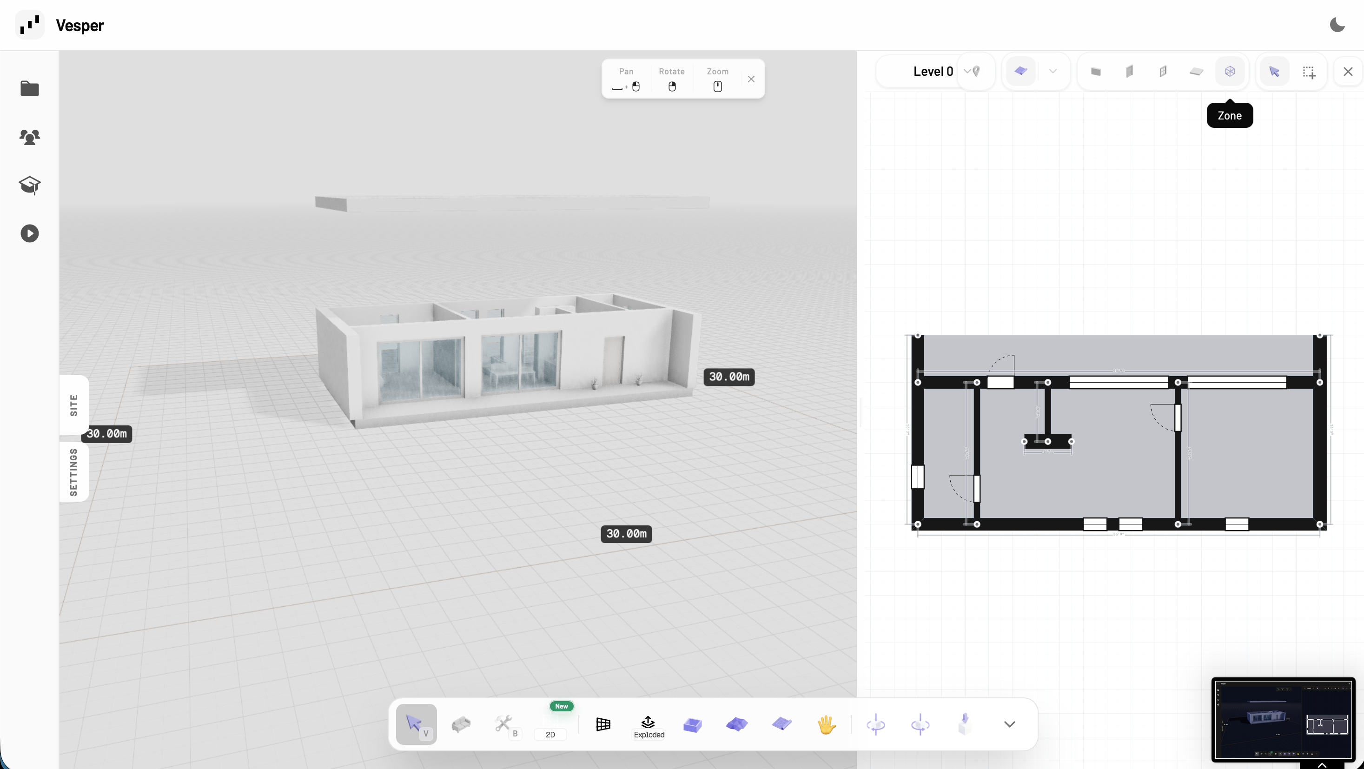Select the window tool icon
The height and width of the screenshot is (769, 1364).
(1163, 72)
